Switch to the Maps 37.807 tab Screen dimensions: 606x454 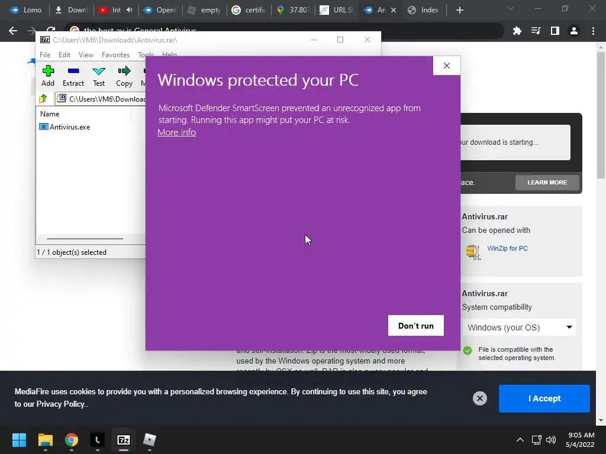(294, 10)
